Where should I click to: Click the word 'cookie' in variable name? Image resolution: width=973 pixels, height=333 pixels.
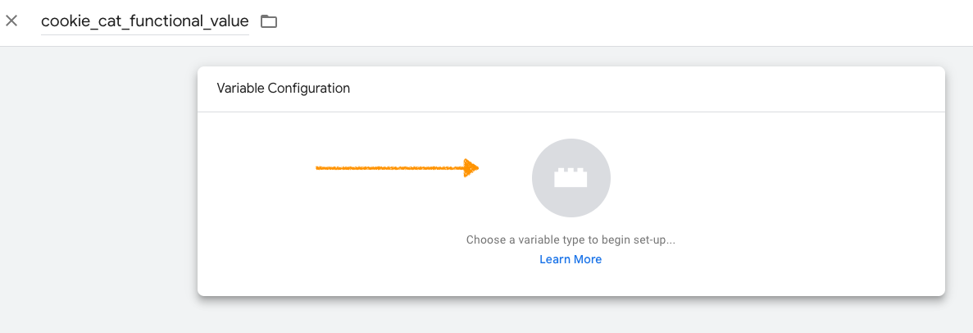(x=62, y=22)
